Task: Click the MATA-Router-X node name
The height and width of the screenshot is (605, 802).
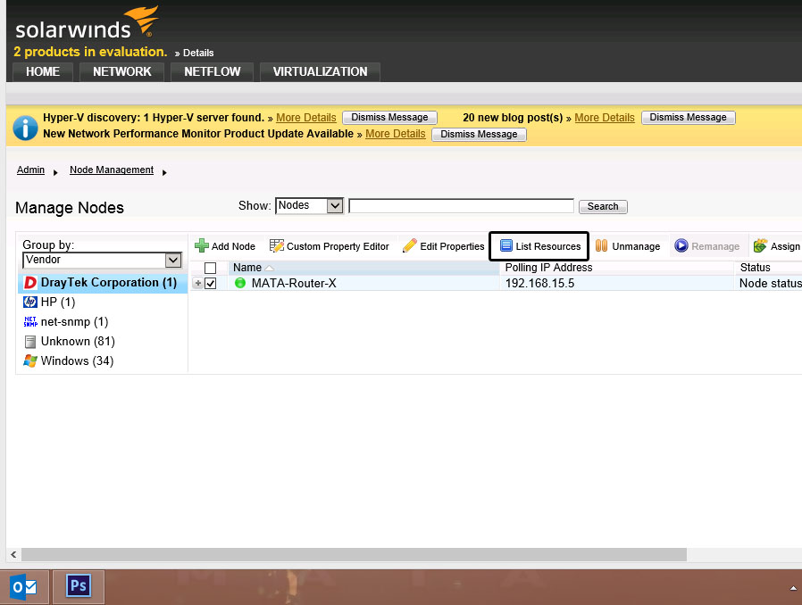Action: coord(294,283)
